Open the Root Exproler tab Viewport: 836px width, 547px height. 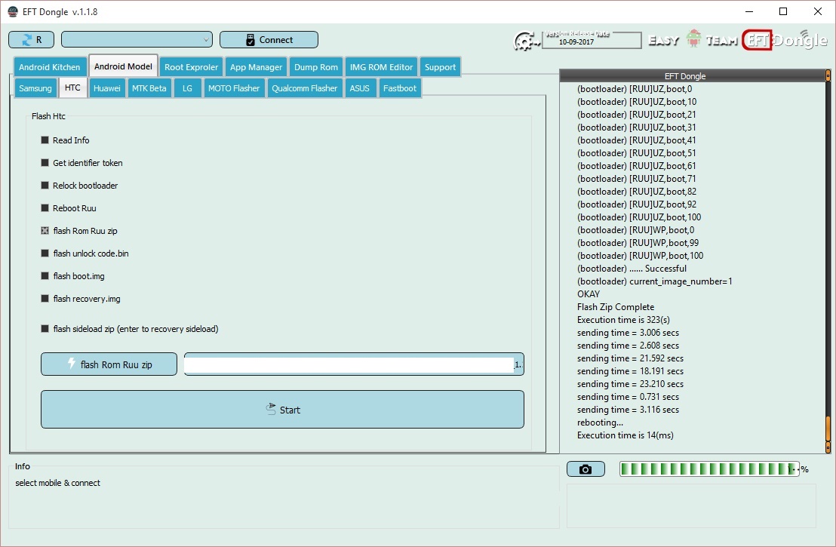tap(192, 67)
